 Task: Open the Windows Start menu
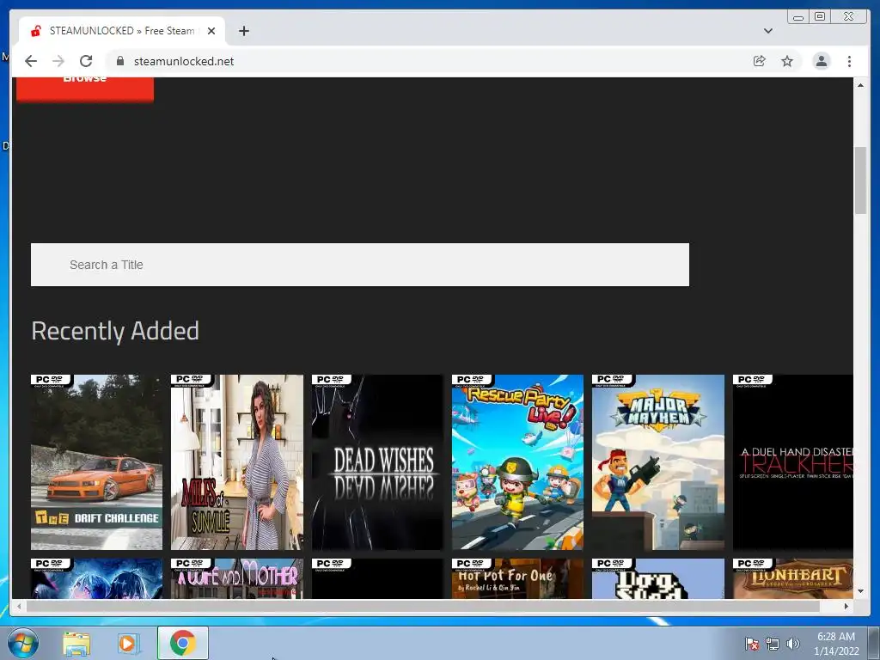[x=23, y=644]
